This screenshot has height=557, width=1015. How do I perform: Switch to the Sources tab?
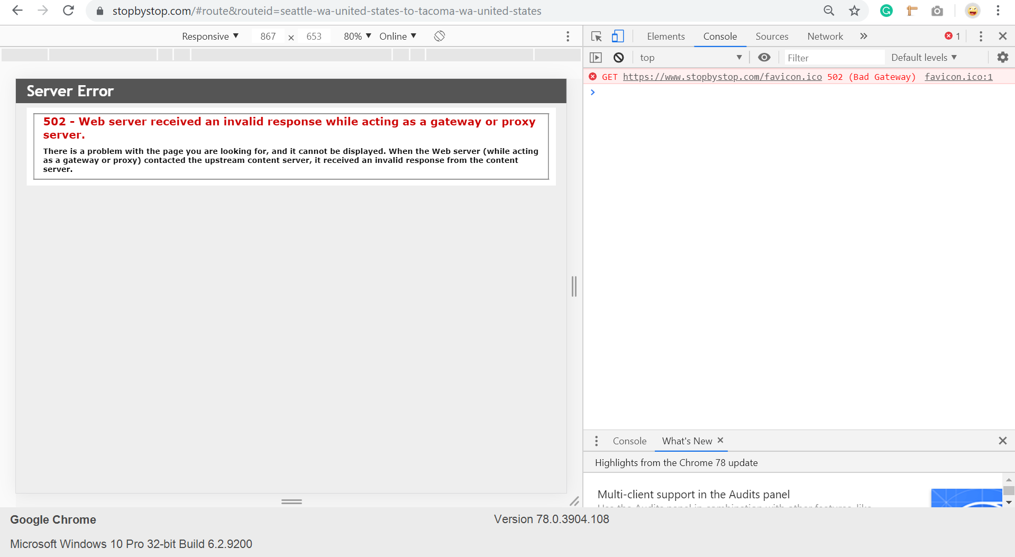coord(772,36)
